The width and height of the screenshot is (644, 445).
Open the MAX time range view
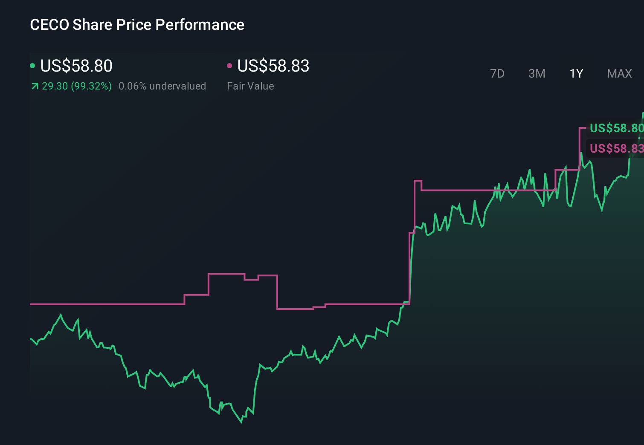[619, 73]
